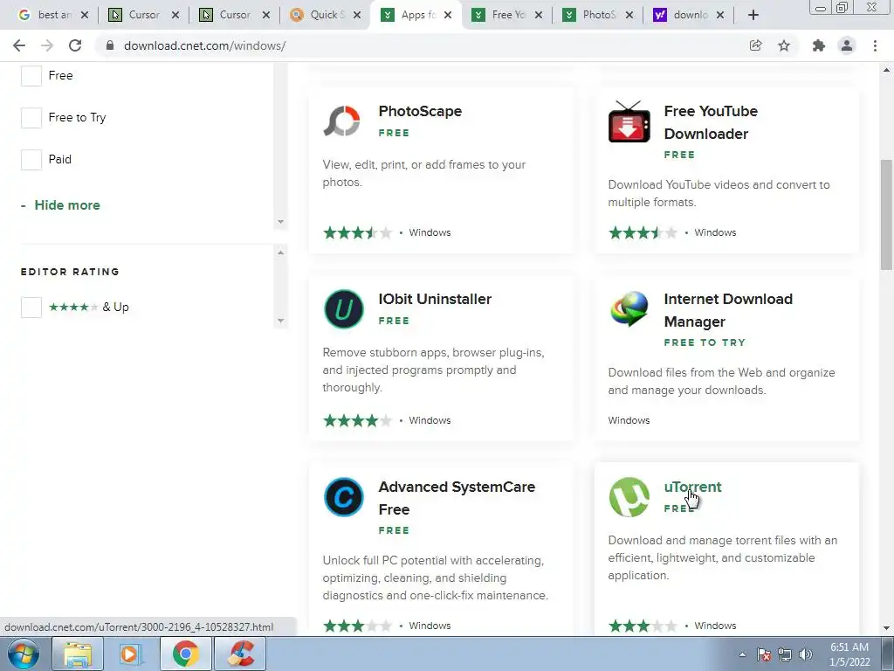Viewport: 894px width, 671px height.
Task: Click price filter list down arrow
Action: pos(280,222)
